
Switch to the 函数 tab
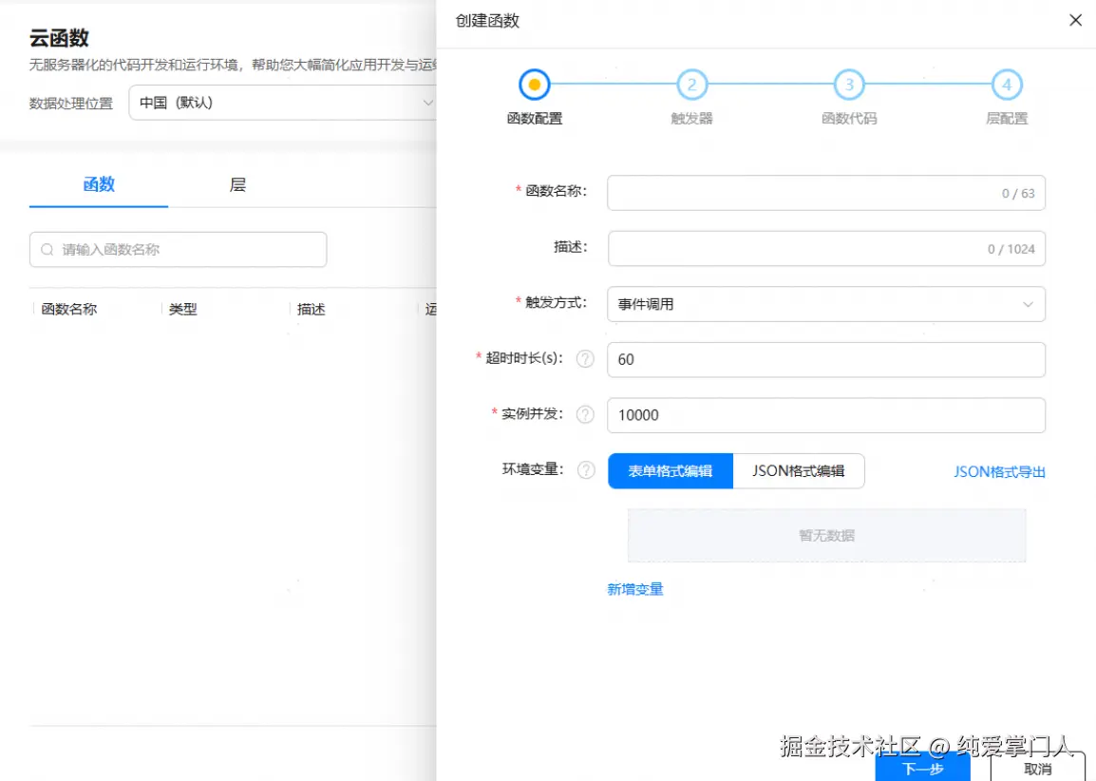click(99, 184)
